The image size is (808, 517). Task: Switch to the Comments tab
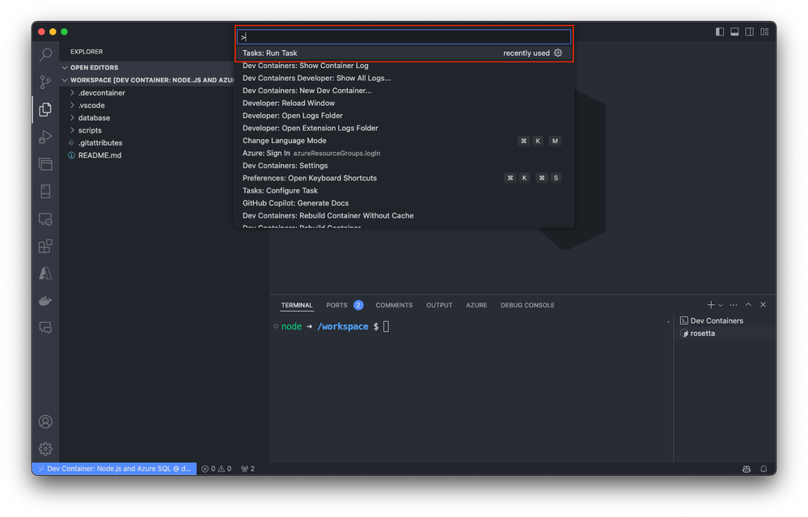pyautogui.click(x=394, y=305)
